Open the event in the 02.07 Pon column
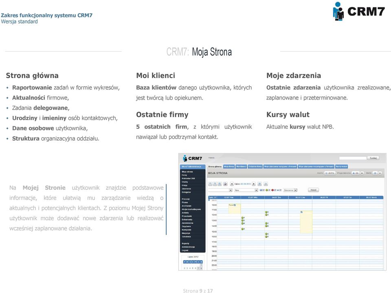The image size is (391, 293). [235, 209]
